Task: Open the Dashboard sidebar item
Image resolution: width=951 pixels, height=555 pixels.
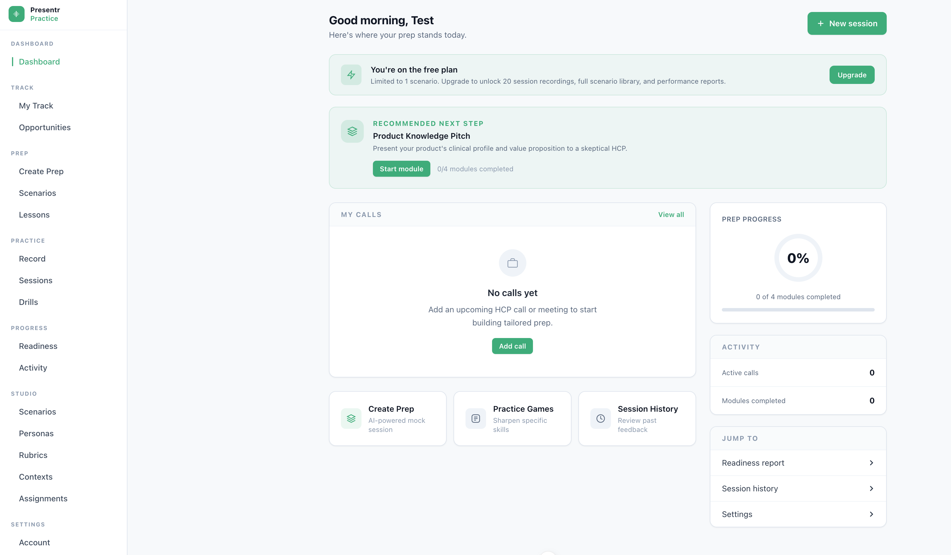Action: 39,61
